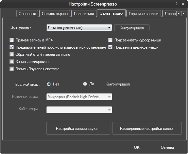Open the Горячие клавиши tab

pyautogui.click(x=144, y=14)
